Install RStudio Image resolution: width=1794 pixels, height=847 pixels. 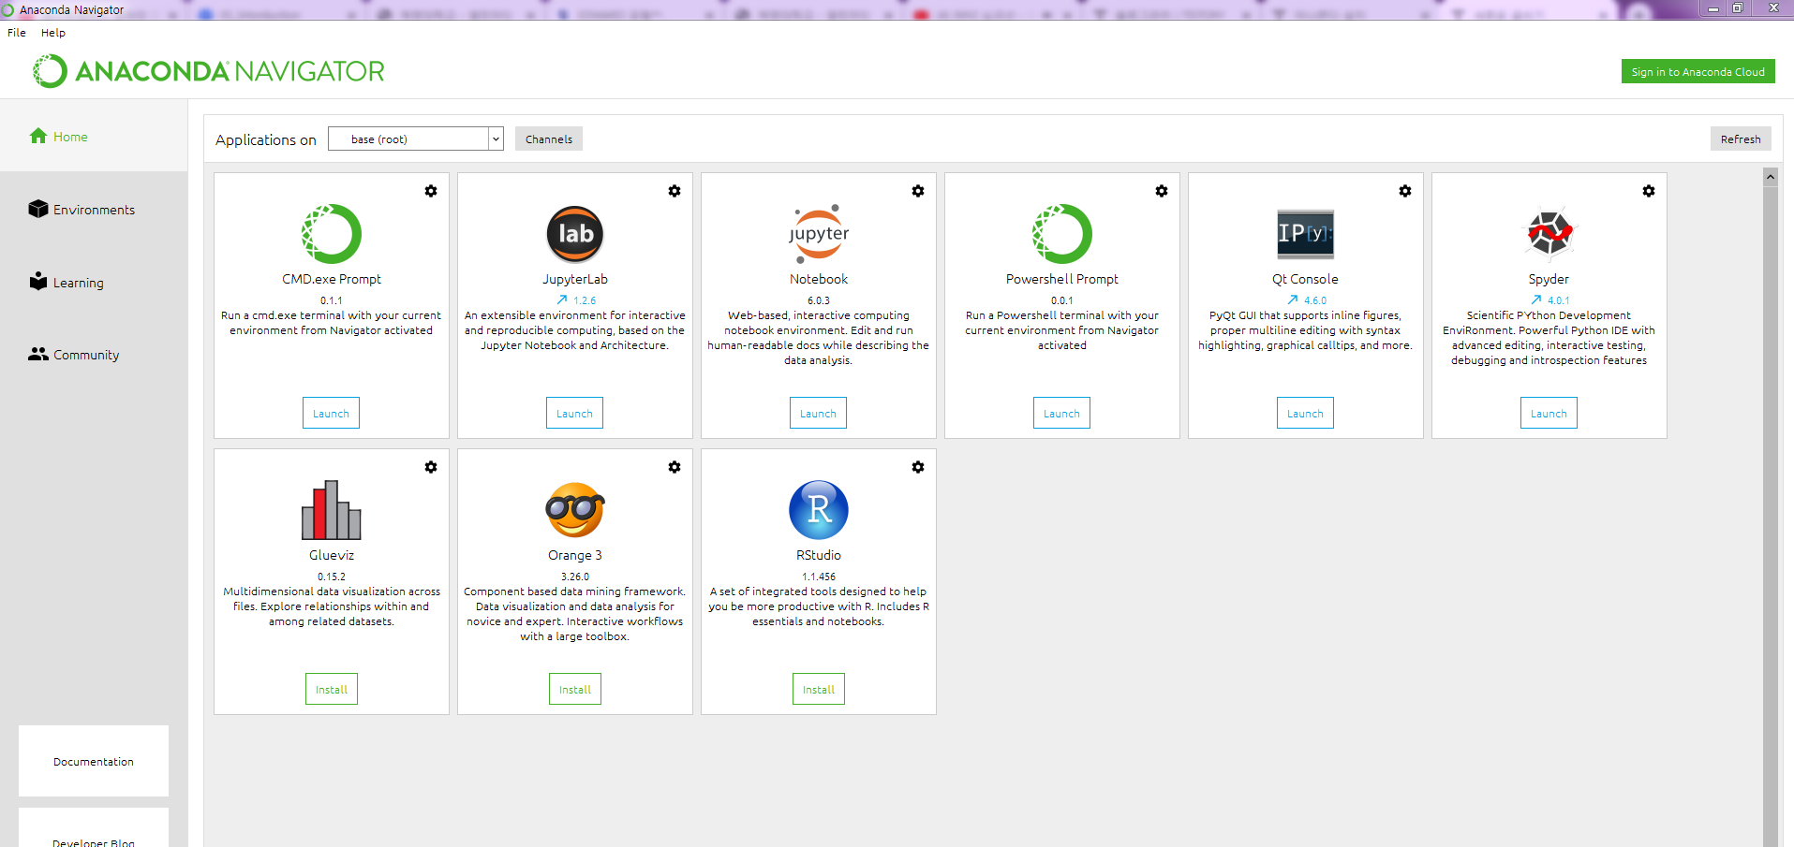[x=819, y=689]
